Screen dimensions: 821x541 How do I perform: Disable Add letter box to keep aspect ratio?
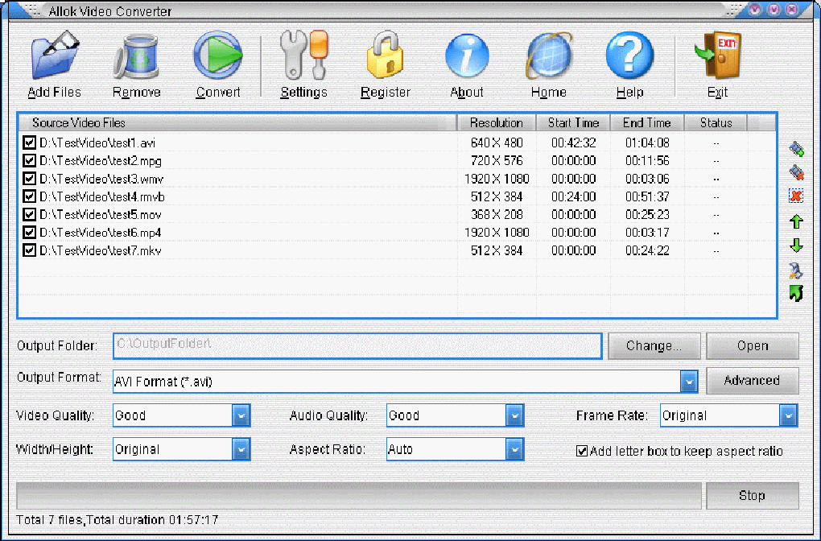point(582,451)
